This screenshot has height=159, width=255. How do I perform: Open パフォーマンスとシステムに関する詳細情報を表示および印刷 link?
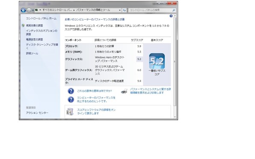[x=151, y=91]
